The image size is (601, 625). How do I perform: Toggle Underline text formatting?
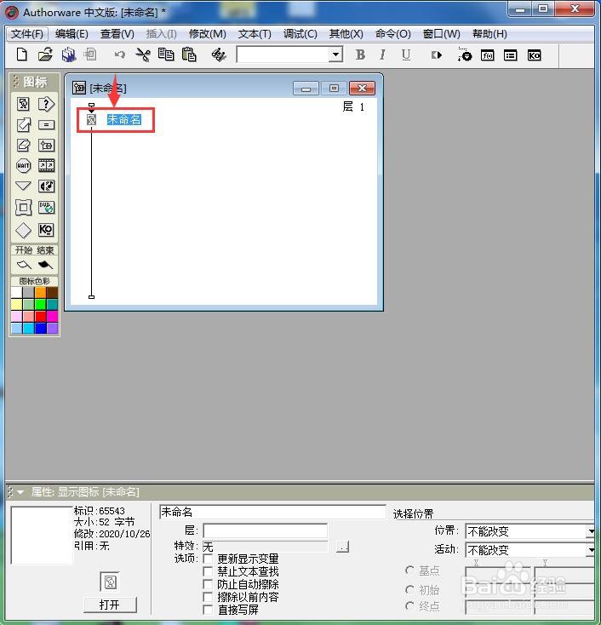pyautogui.click(x=406, y=54)
